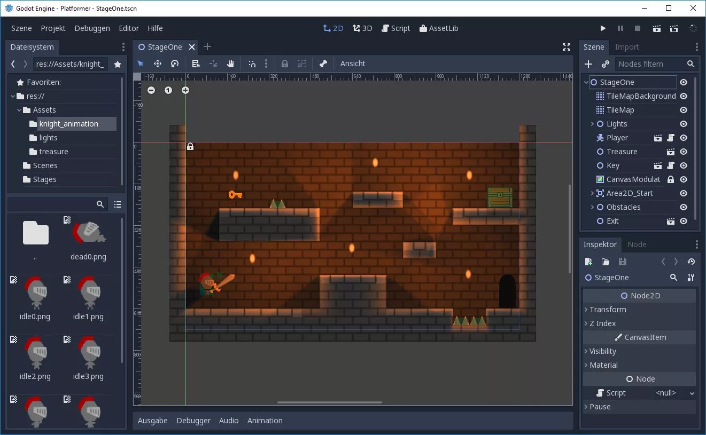The height and width of the screenshot is (435, 706).
Task: Select the Select Mode arrow tool
Action: (141, 64)
